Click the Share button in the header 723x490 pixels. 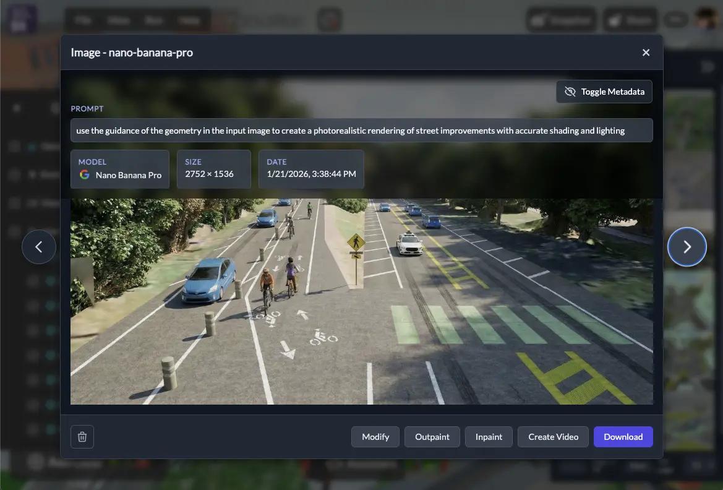click(630, 20)
